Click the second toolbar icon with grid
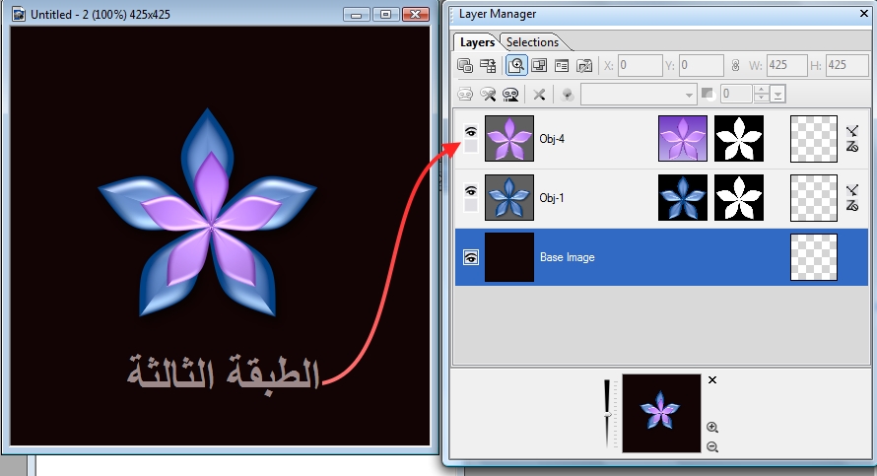The image size is (877, 476). (x=488, y=66)
